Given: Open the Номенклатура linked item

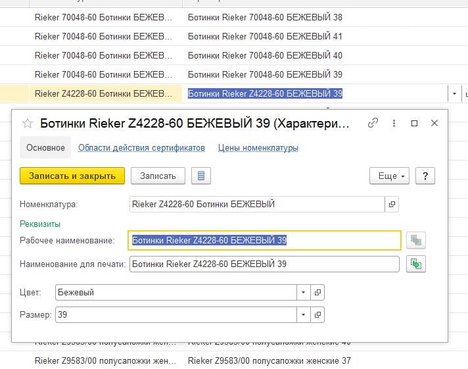Looking at the screenshot, I should click(x=392, y=205).
